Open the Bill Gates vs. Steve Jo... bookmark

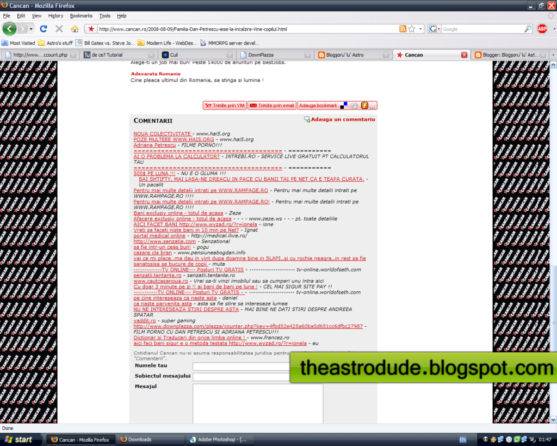pos(106,43)
